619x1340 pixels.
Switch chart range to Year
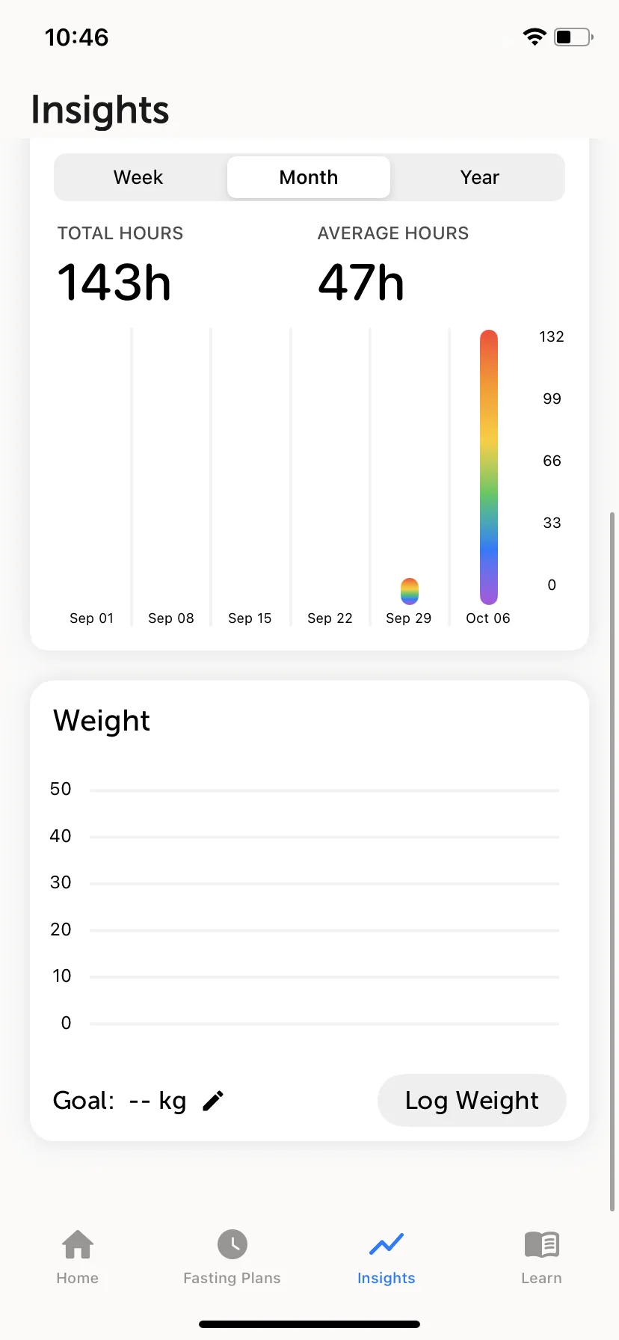(479, 177)
